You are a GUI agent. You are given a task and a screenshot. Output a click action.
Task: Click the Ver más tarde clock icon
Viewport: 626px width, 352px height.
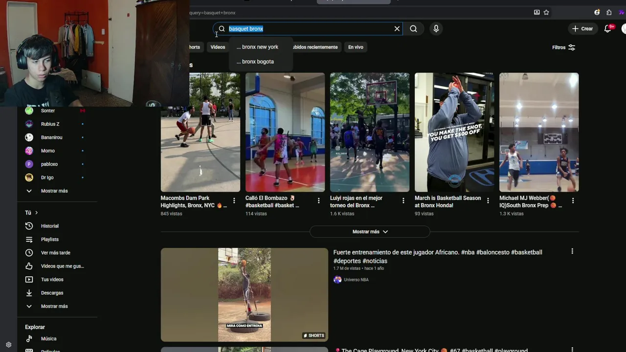point(29,253)
